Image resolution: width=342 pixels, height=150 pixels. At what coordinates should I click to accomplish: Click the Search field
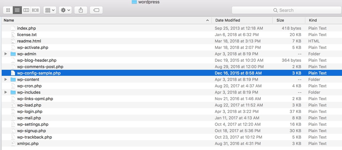[286, 10]
